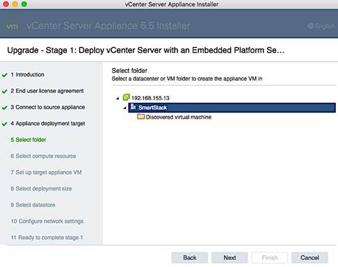Cancel the installer wizard
338x267 pixels.
point(309,257)
